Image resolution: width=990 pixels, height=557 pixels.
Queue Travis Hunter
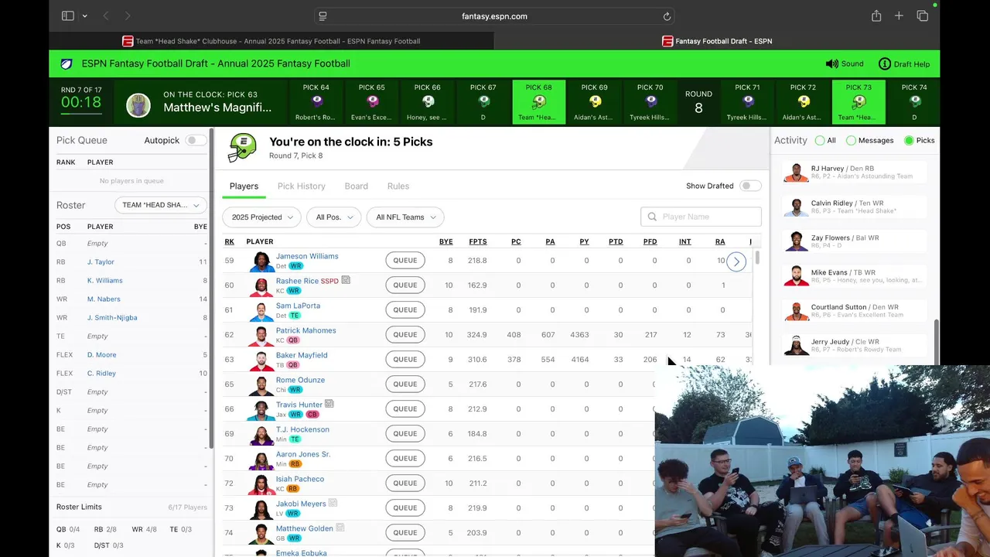click(405, 409)
